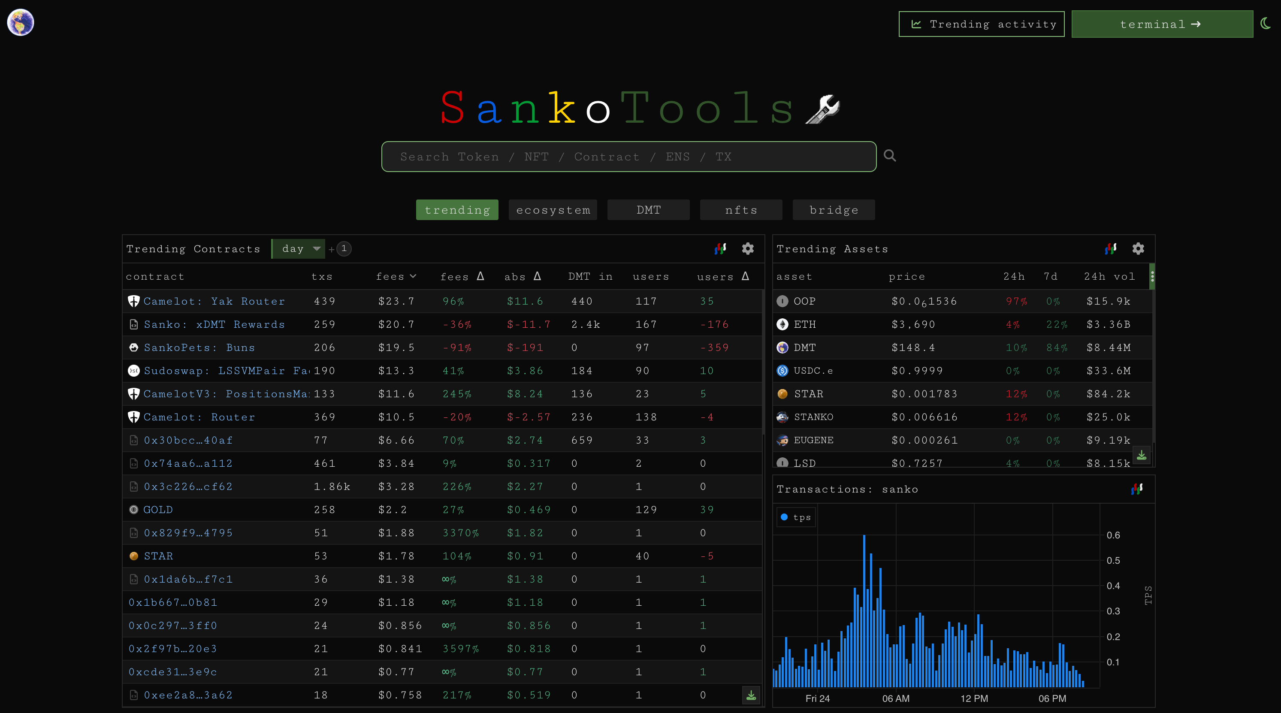Viewport: 1281px width, 713px height.
Task: Click Camelot: Router shield icon
Action: (133, 417)
